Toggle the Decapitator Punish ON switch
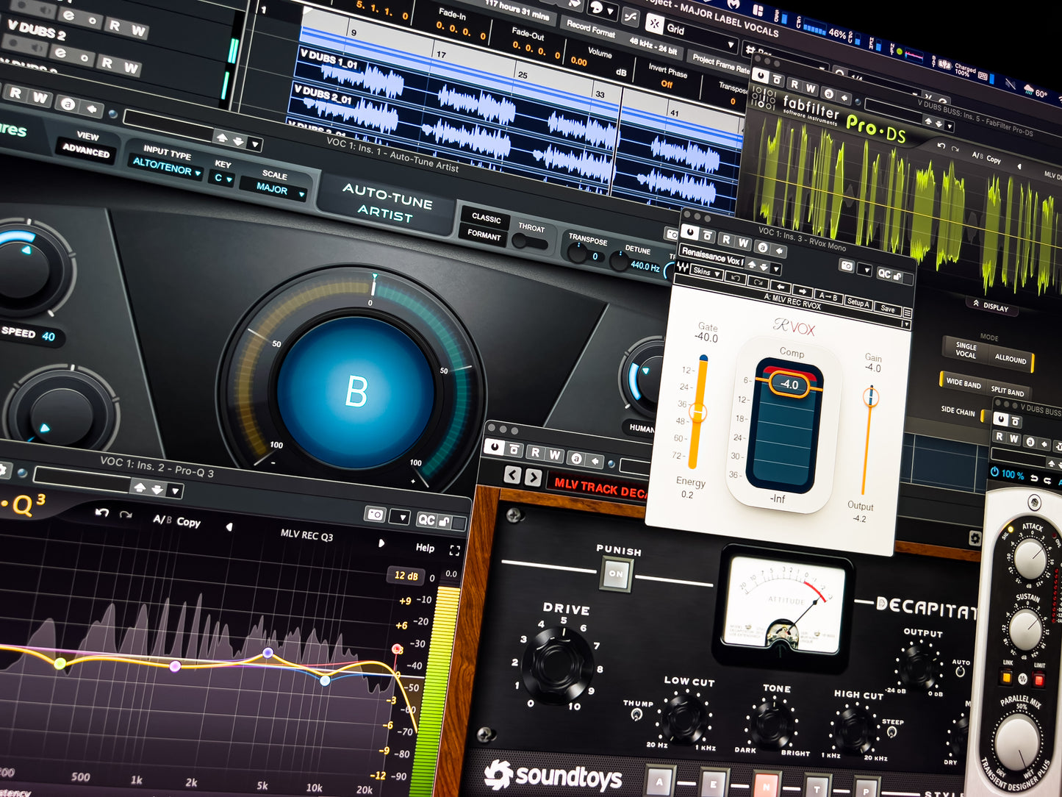This screenshot has width=1062, height=797. coord(616,573)
